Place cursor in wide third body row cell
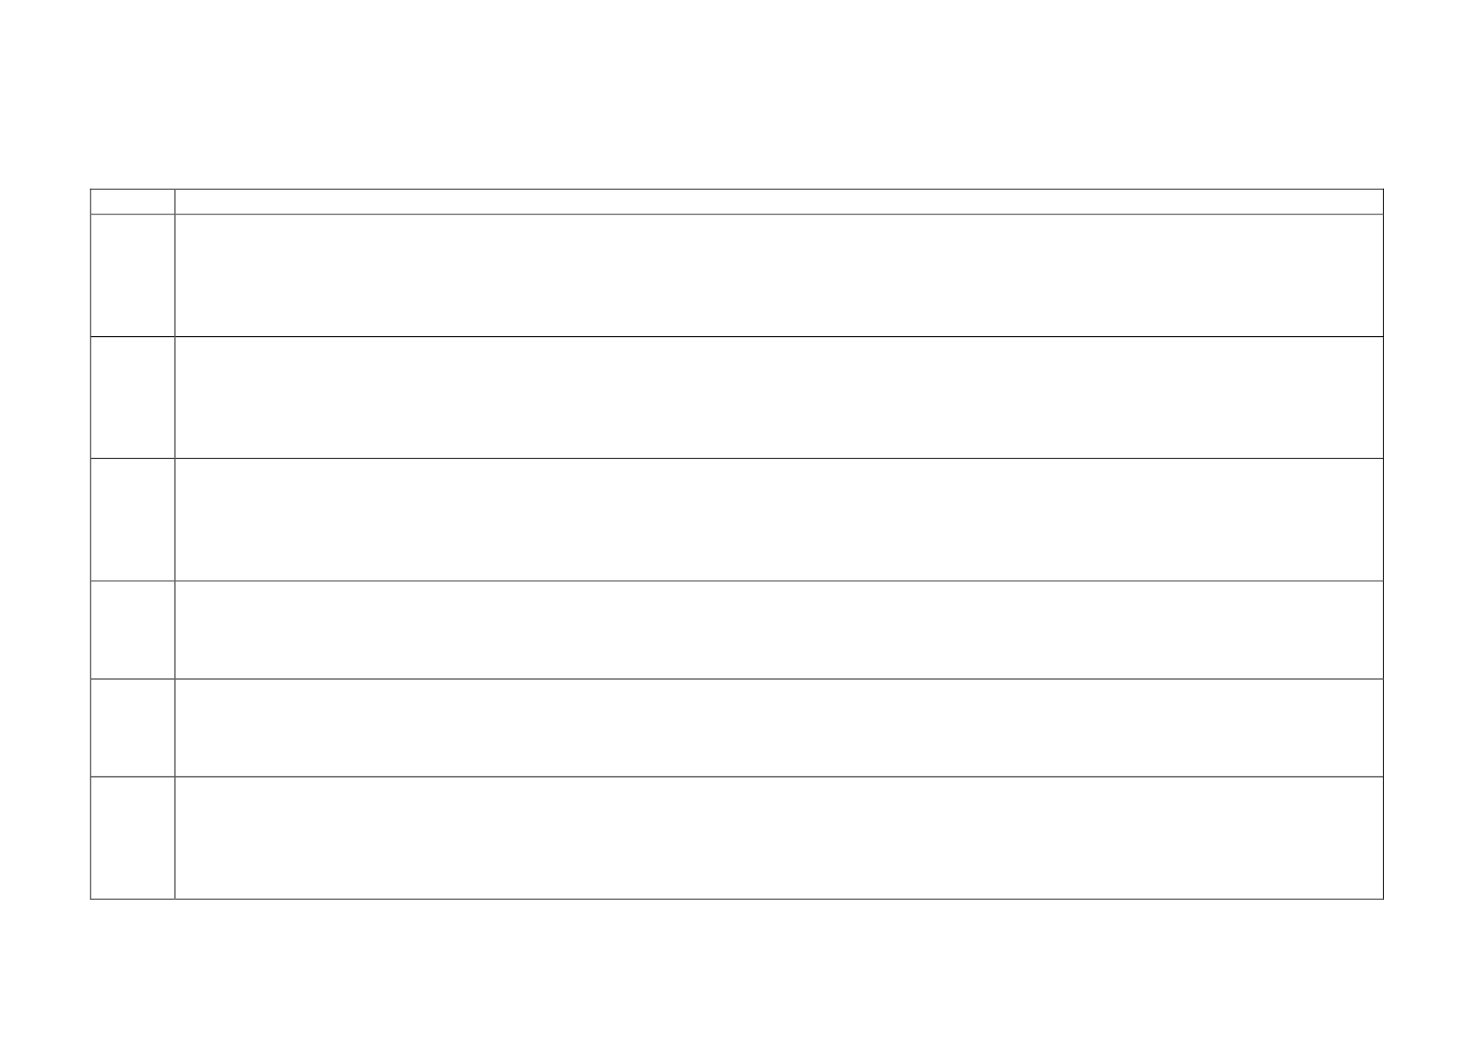Screen dimensions: 1480x1046 [779, 520]
